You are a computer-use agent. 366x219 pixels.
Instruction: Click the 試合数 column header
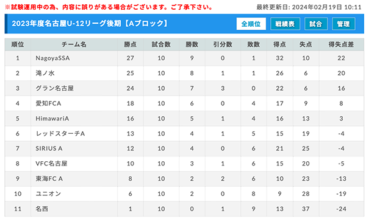161,44
